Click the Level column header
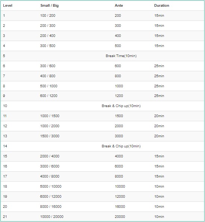205x222 pixels. click(7, 6)
